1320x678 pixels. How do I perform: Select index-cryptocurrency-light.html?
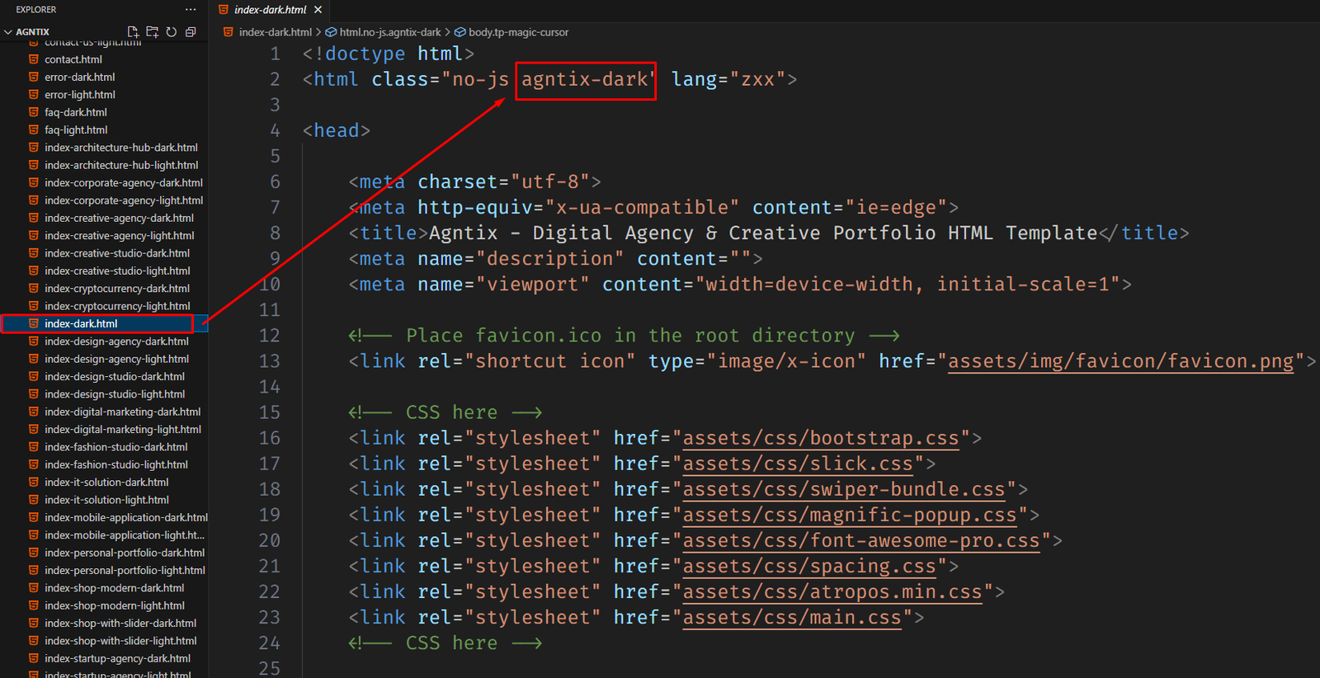point(117,306)
